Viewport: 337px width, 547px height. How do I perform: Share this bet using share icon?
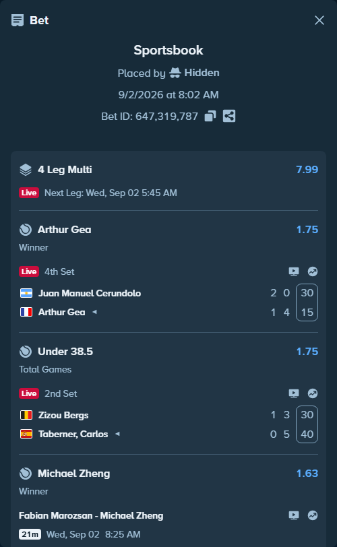pyautogui.click(x=229, y=116)
